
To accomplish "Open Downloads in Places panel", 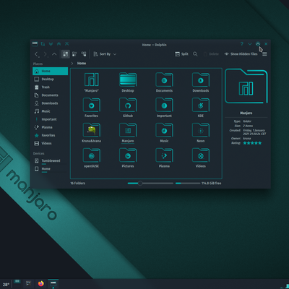I will tap(50, 103).
